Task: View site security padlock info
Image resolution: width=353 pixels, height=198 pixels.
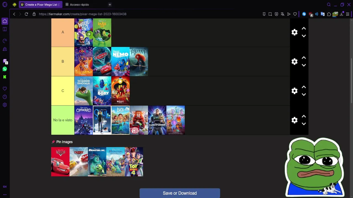Action: pos(34,14)
